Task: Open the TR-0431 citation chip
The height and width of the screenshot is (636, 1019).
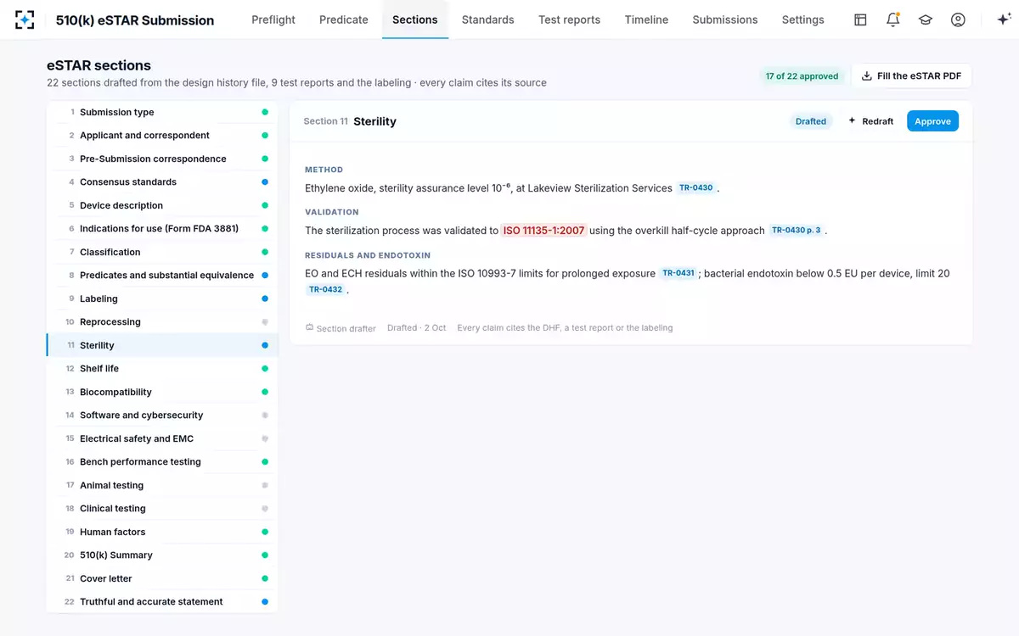Action: pos(678,273)
